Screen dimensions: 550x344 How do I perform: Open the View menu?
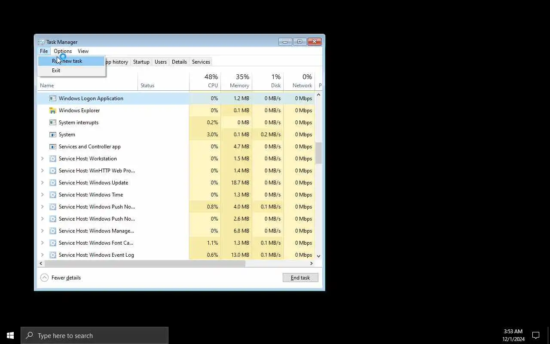[x=83, y=51]
